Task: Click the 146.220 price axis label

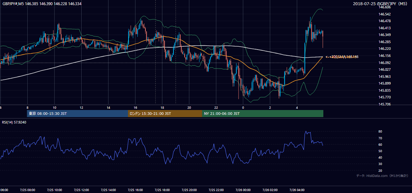Action: pos(385,49)
